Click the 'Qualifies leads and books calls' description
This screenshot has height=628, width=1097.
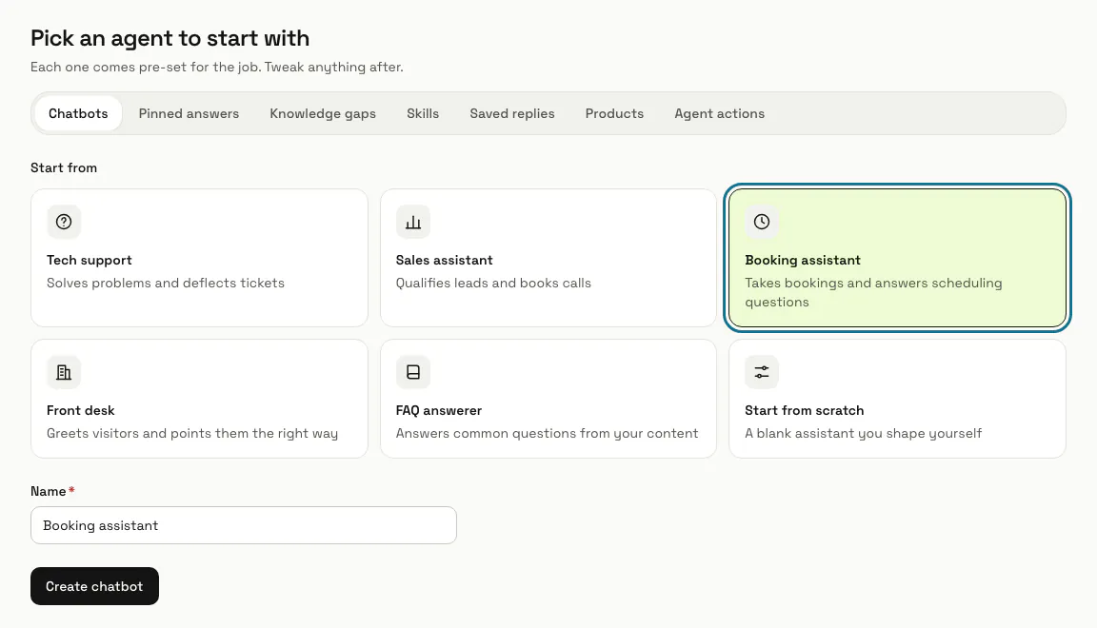493,283
